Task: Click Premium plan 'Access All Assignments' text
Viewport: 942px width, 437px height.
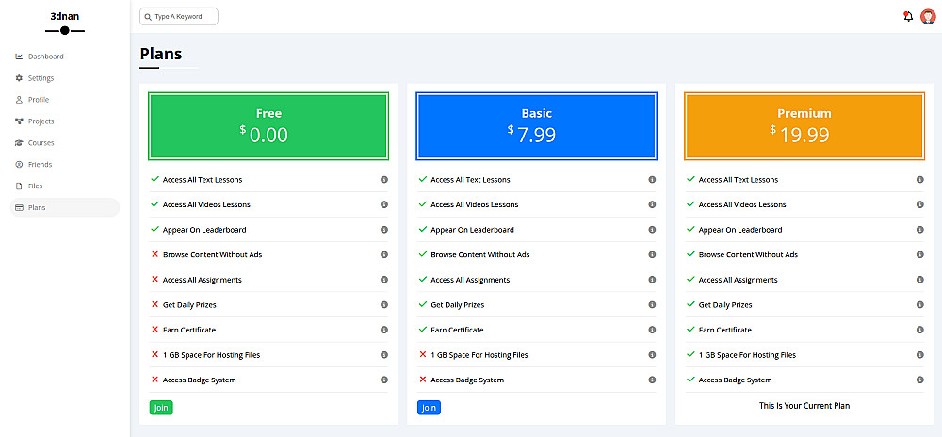Action: tap(738, 280)
